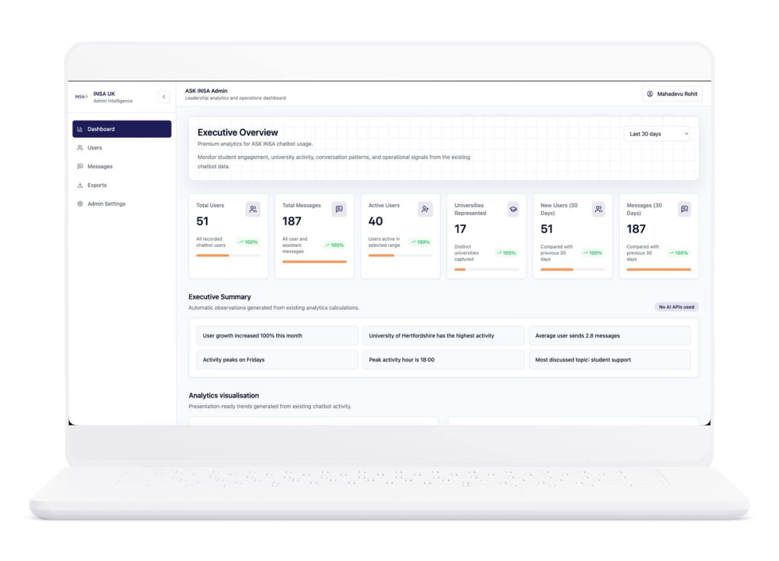Click the Total Users card people icon
The width and height of the screenshot is (779, 561).
[x=253, y=209]
